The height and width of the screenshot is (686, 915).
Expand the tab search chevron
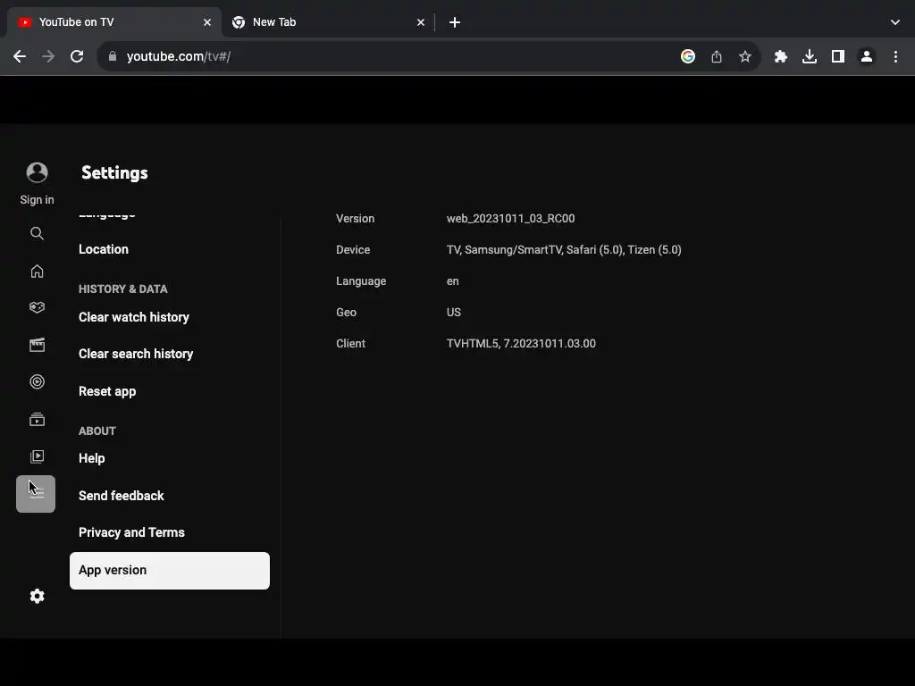tap(895, 22)
